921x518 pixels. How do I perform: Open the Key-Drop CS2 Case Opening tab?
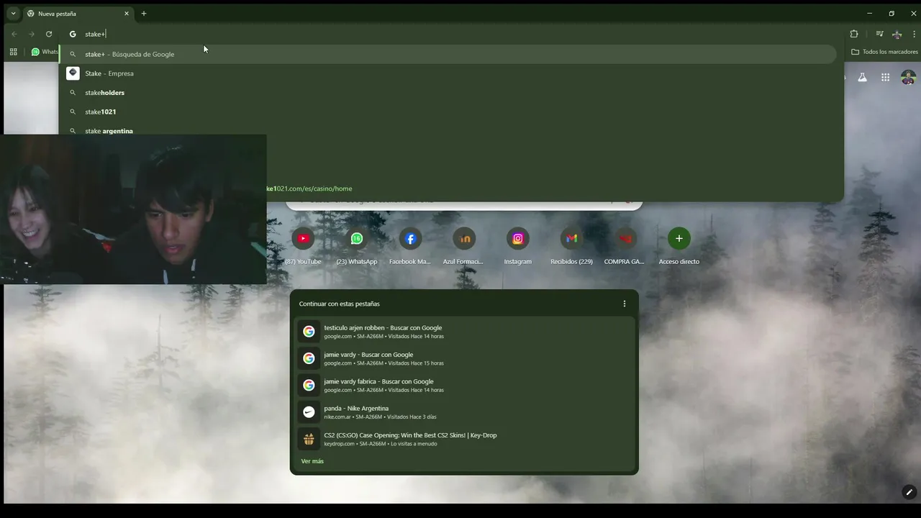coord(464,439)
